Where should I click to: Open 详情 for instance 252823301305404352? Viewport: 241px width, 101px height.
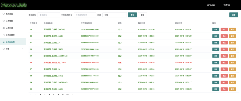point(216,82)
